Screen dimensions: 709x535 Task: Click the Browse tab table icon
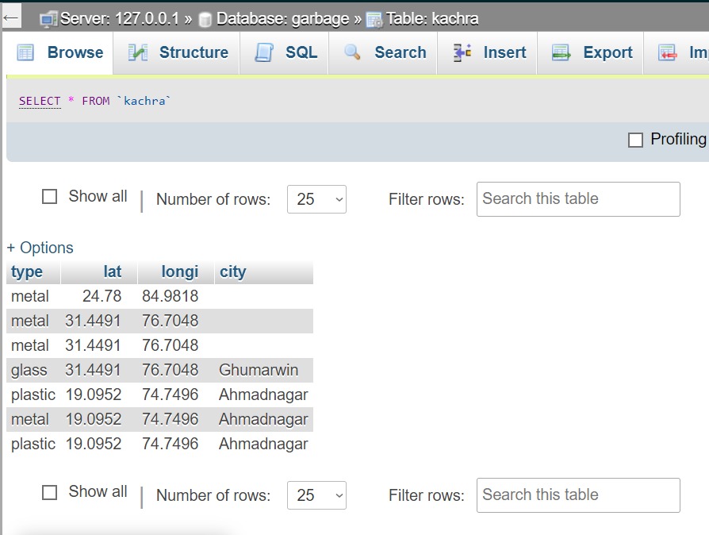(25, 52)
